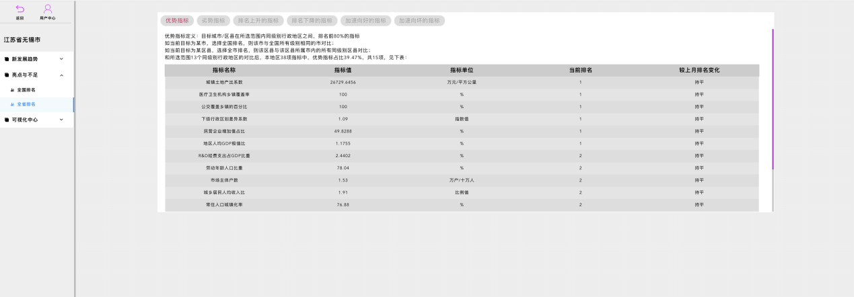
Task: Expand the 可视化中心 chevron
Action: point(61,120)
